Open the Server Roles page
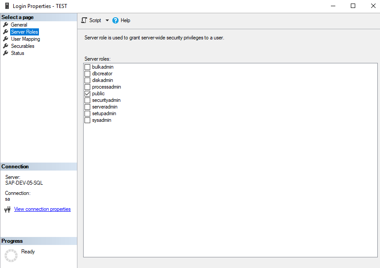The width and height of the screenshot is (380, 268). click(24, 32)
